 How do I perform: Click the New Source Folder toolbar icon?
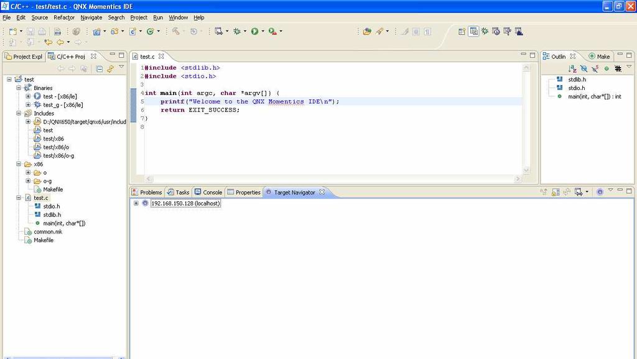[x=114, y=31]
